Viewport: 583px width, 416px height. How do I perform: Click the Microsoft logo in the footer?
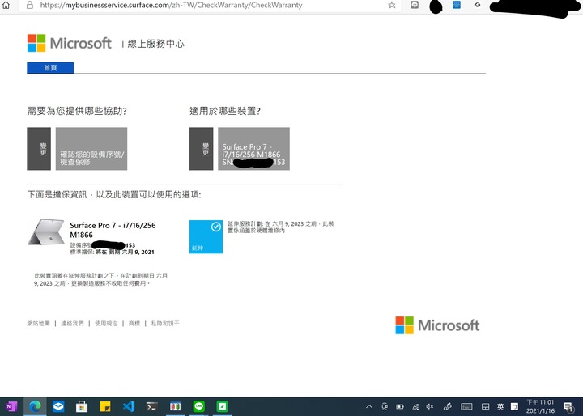tap(437, 325)
